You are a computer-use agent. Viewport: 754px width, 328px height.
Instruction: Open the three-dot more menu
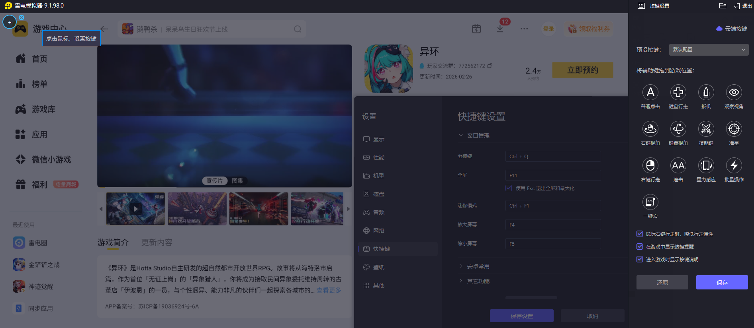[524, 29]
